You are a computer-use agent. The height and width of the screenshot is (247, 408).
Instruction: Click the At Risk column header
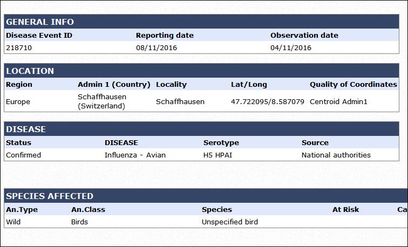click(345, 210)
